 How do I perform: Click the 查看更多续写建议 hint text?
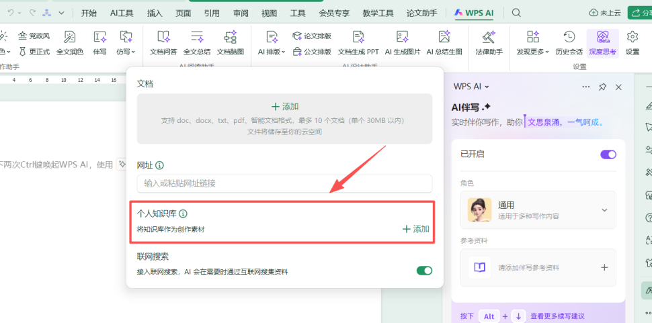(558, 316)
